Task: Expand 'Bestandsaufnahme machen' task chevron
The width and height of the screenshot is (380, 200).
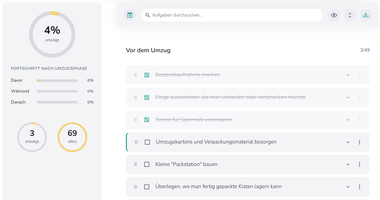Action: [x=348, y=75]
